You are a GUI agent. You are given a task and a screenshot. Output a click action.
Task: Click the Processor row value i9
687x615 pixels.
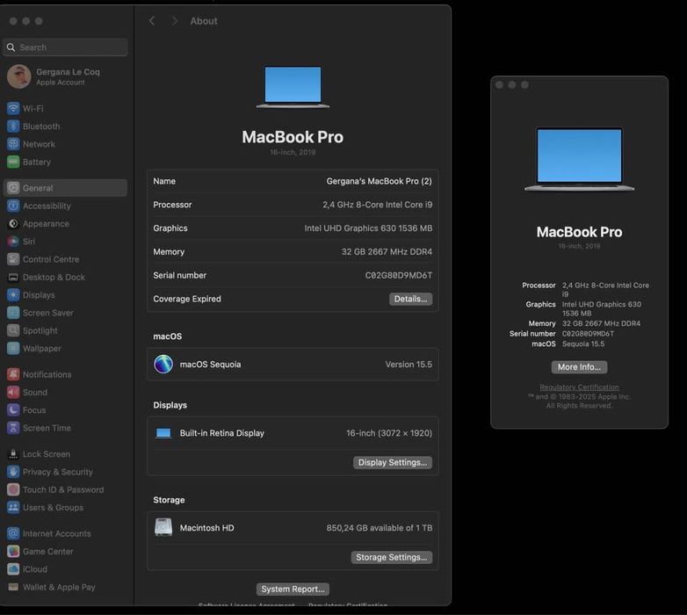[x=377, y=205]
